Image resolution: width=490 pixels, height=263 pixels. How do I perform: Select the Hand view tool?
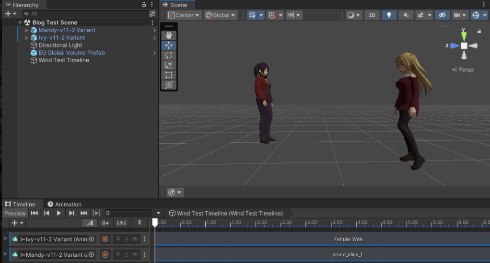tap(168, 35)
